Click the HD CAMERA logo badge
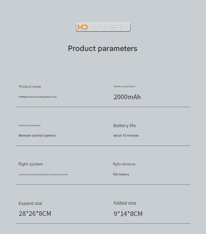The image size is (206, 234). tap(103, 27)
